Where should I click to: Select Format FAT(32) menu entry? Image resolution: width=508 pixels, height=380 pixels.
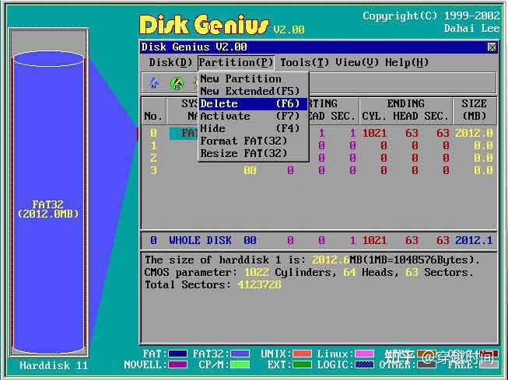pyautogui.click(x=254, y=141)
